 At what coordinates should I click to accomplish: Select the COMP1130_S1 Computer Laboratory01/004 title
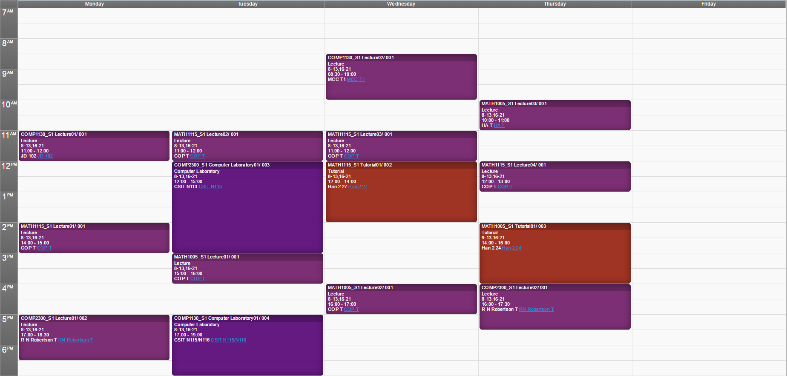[221, 319]
